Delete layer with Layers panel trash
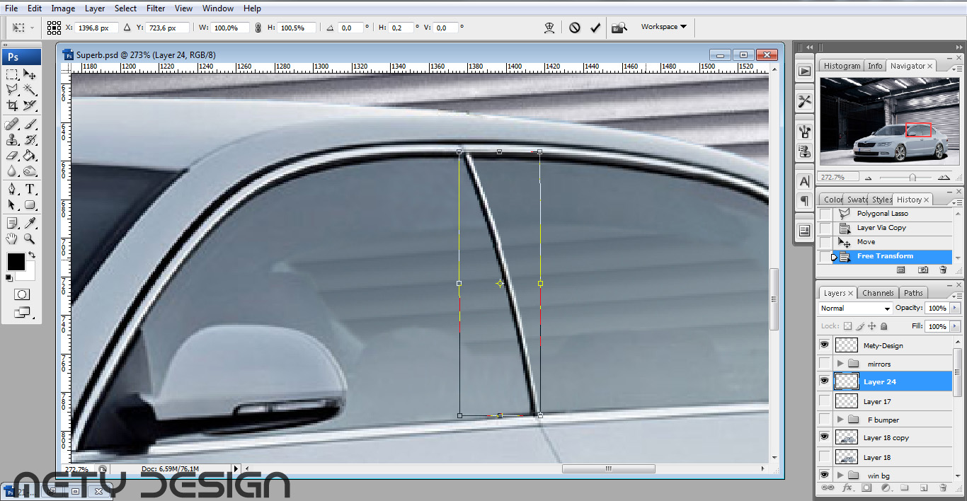 tap(942, 488)
